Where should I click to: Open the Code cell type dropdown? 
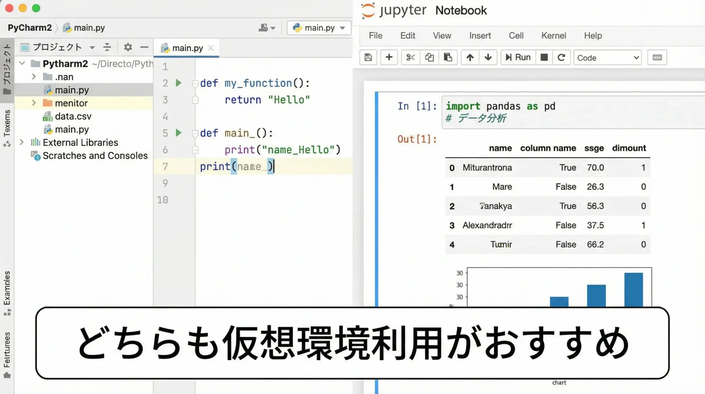(x=607, y=58)
